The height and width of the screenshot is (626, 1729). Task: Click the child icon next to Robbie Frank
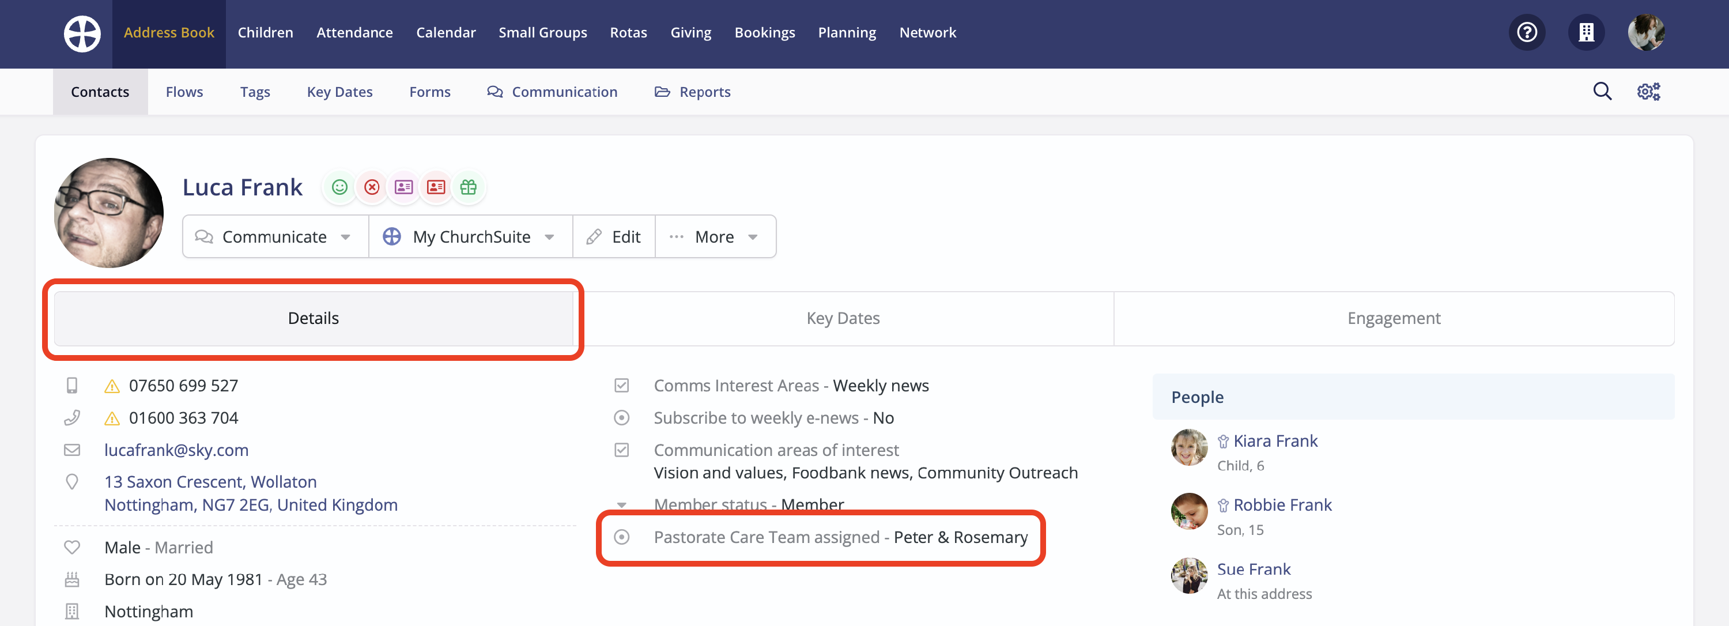(1223, 505)
